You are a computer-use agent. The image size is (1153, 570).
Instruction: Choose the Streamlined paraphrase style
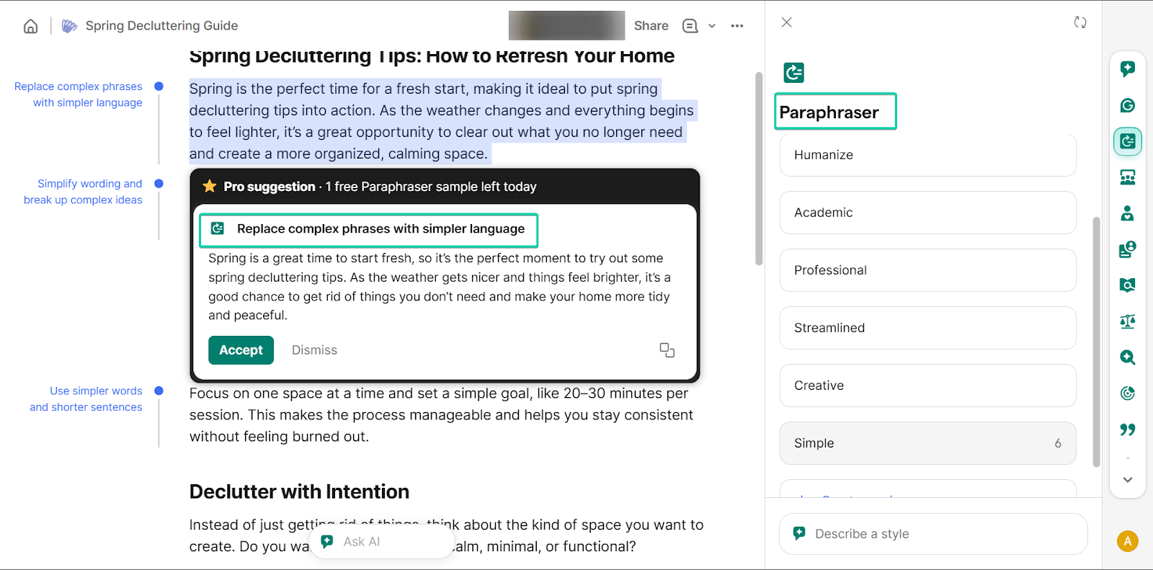coord(927,328)
